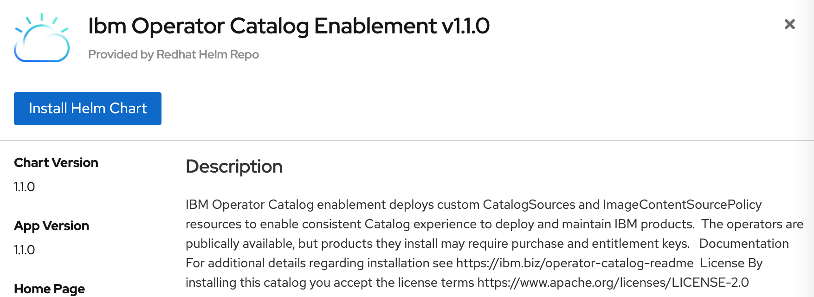Open the ibm.biz operator-catalog-readme URL
The width and height of the screenshot is (814, 297).
pos(575,263)
